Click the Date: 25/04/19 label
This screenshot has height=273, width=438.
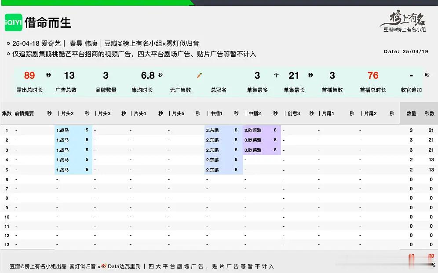point(406,51)
